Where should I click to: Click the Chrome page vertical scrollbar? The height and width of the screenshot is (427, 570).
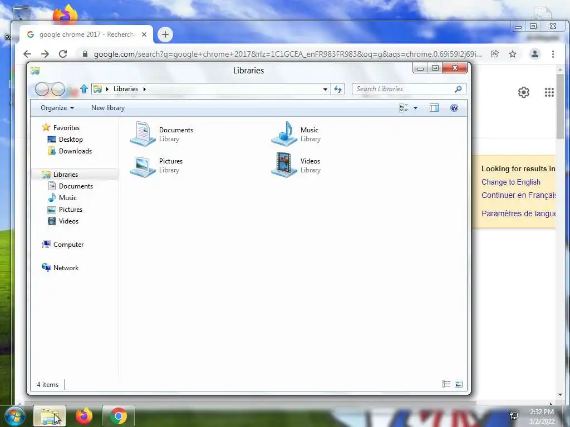(560, 106)
